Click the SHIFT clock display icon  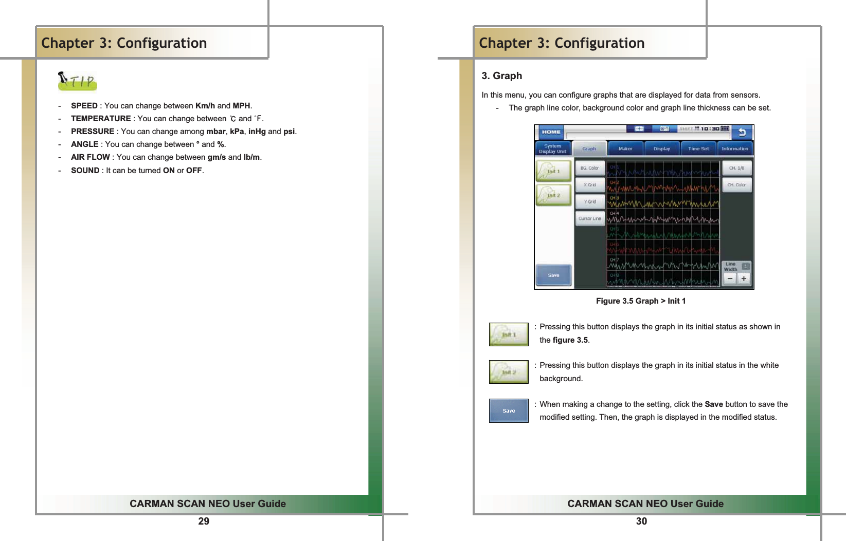click(x=694, y=129)
